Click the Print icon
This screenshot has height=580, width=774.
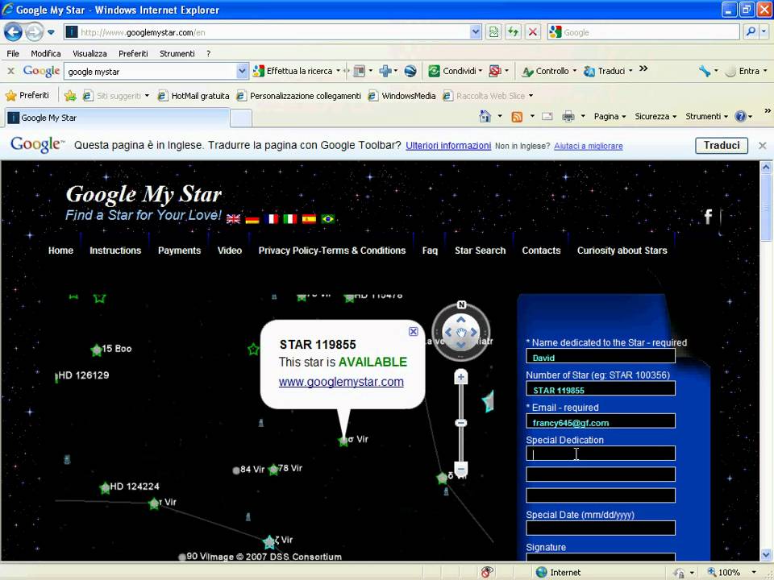coord(568,116)
